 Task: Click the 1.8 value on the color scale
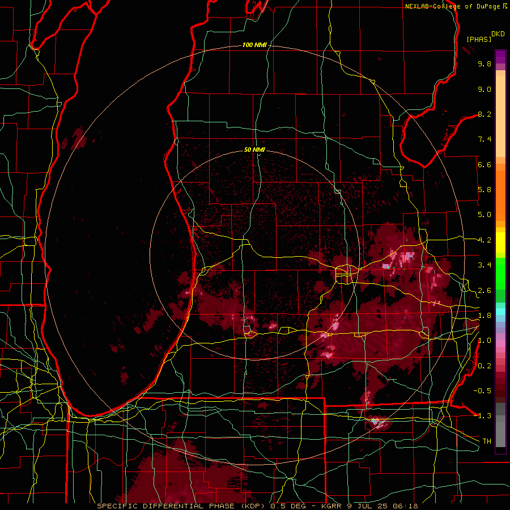click(484, 316)
